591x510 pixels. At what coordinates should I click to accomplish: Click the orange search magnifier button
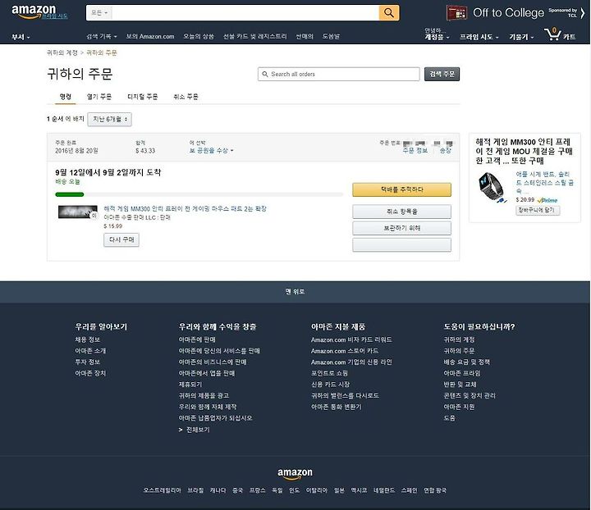(x=389, y=13)
